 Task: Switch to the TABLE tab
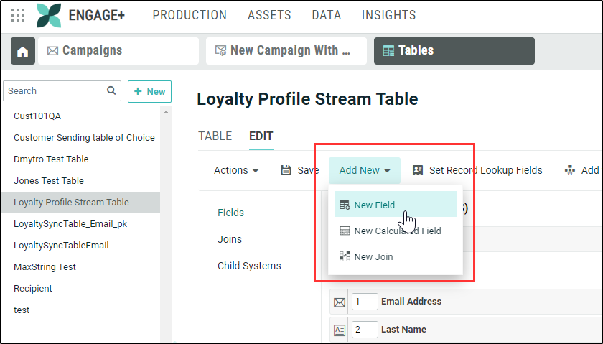[x=215, y=136]
